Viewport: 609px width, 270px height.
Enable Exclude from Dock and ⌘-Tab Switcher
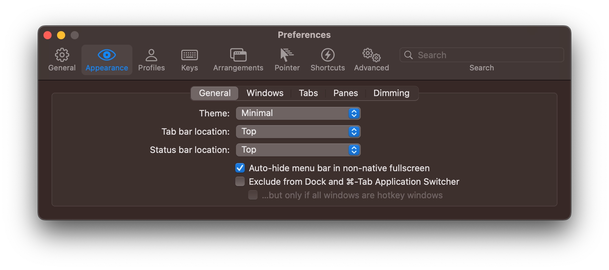tap(240, 181)
